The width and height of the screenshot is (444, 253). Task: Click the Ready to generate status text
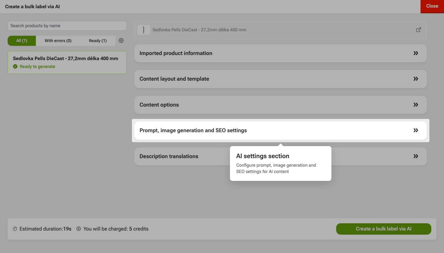[x=37, y=66]
